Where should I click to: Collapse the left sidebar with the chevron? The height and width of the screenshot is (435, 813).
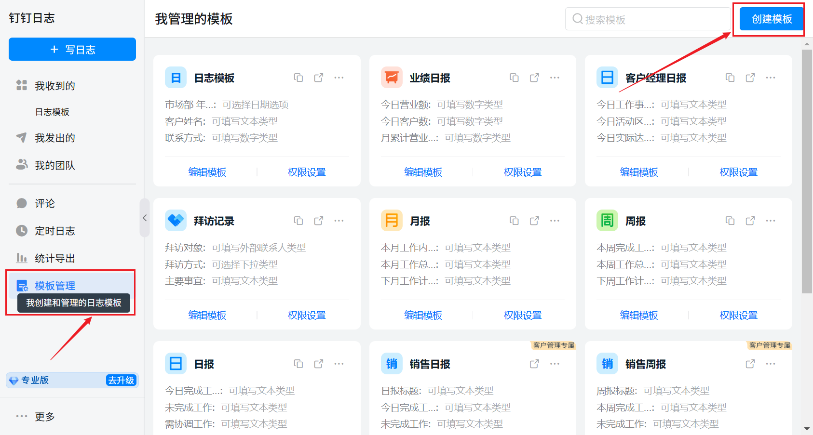pyautogui.click(x=145, y=218)
